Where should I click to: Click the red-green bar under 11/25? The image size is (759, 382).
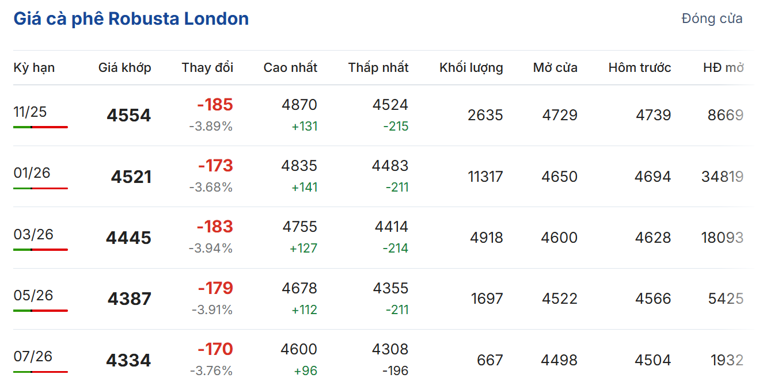point(40,127)
